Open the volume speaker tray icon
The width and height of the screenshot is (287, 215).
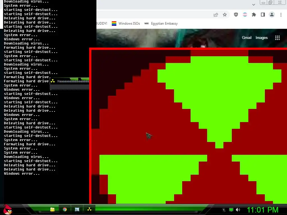click(x=238, y=210)
